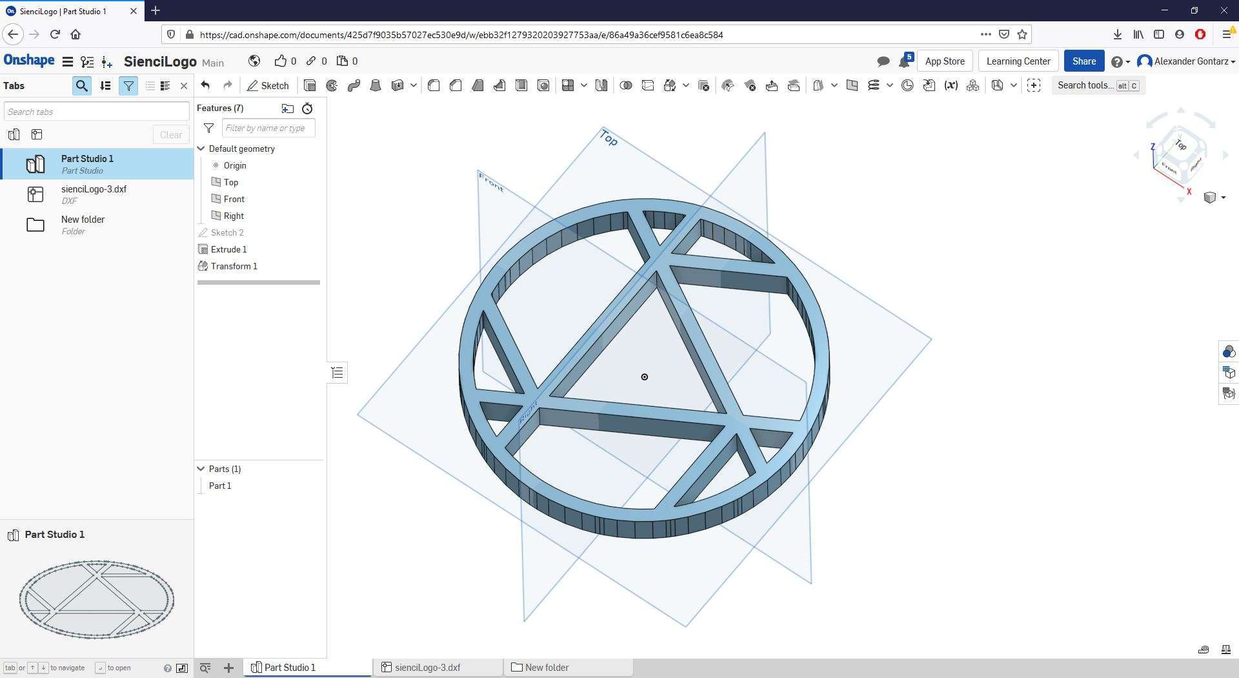Select the Mirror tool
The width and height of the screenshot is (1239, 678).
click(x=601, y=85)
